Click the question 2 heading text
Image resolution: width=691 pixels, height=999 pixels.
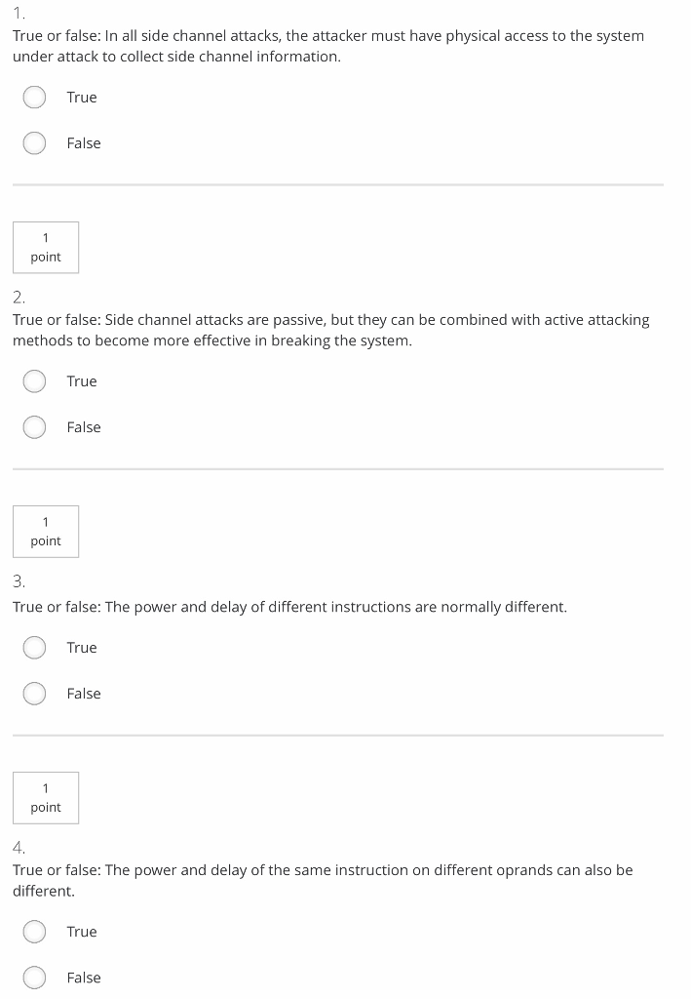coord(331,329)
